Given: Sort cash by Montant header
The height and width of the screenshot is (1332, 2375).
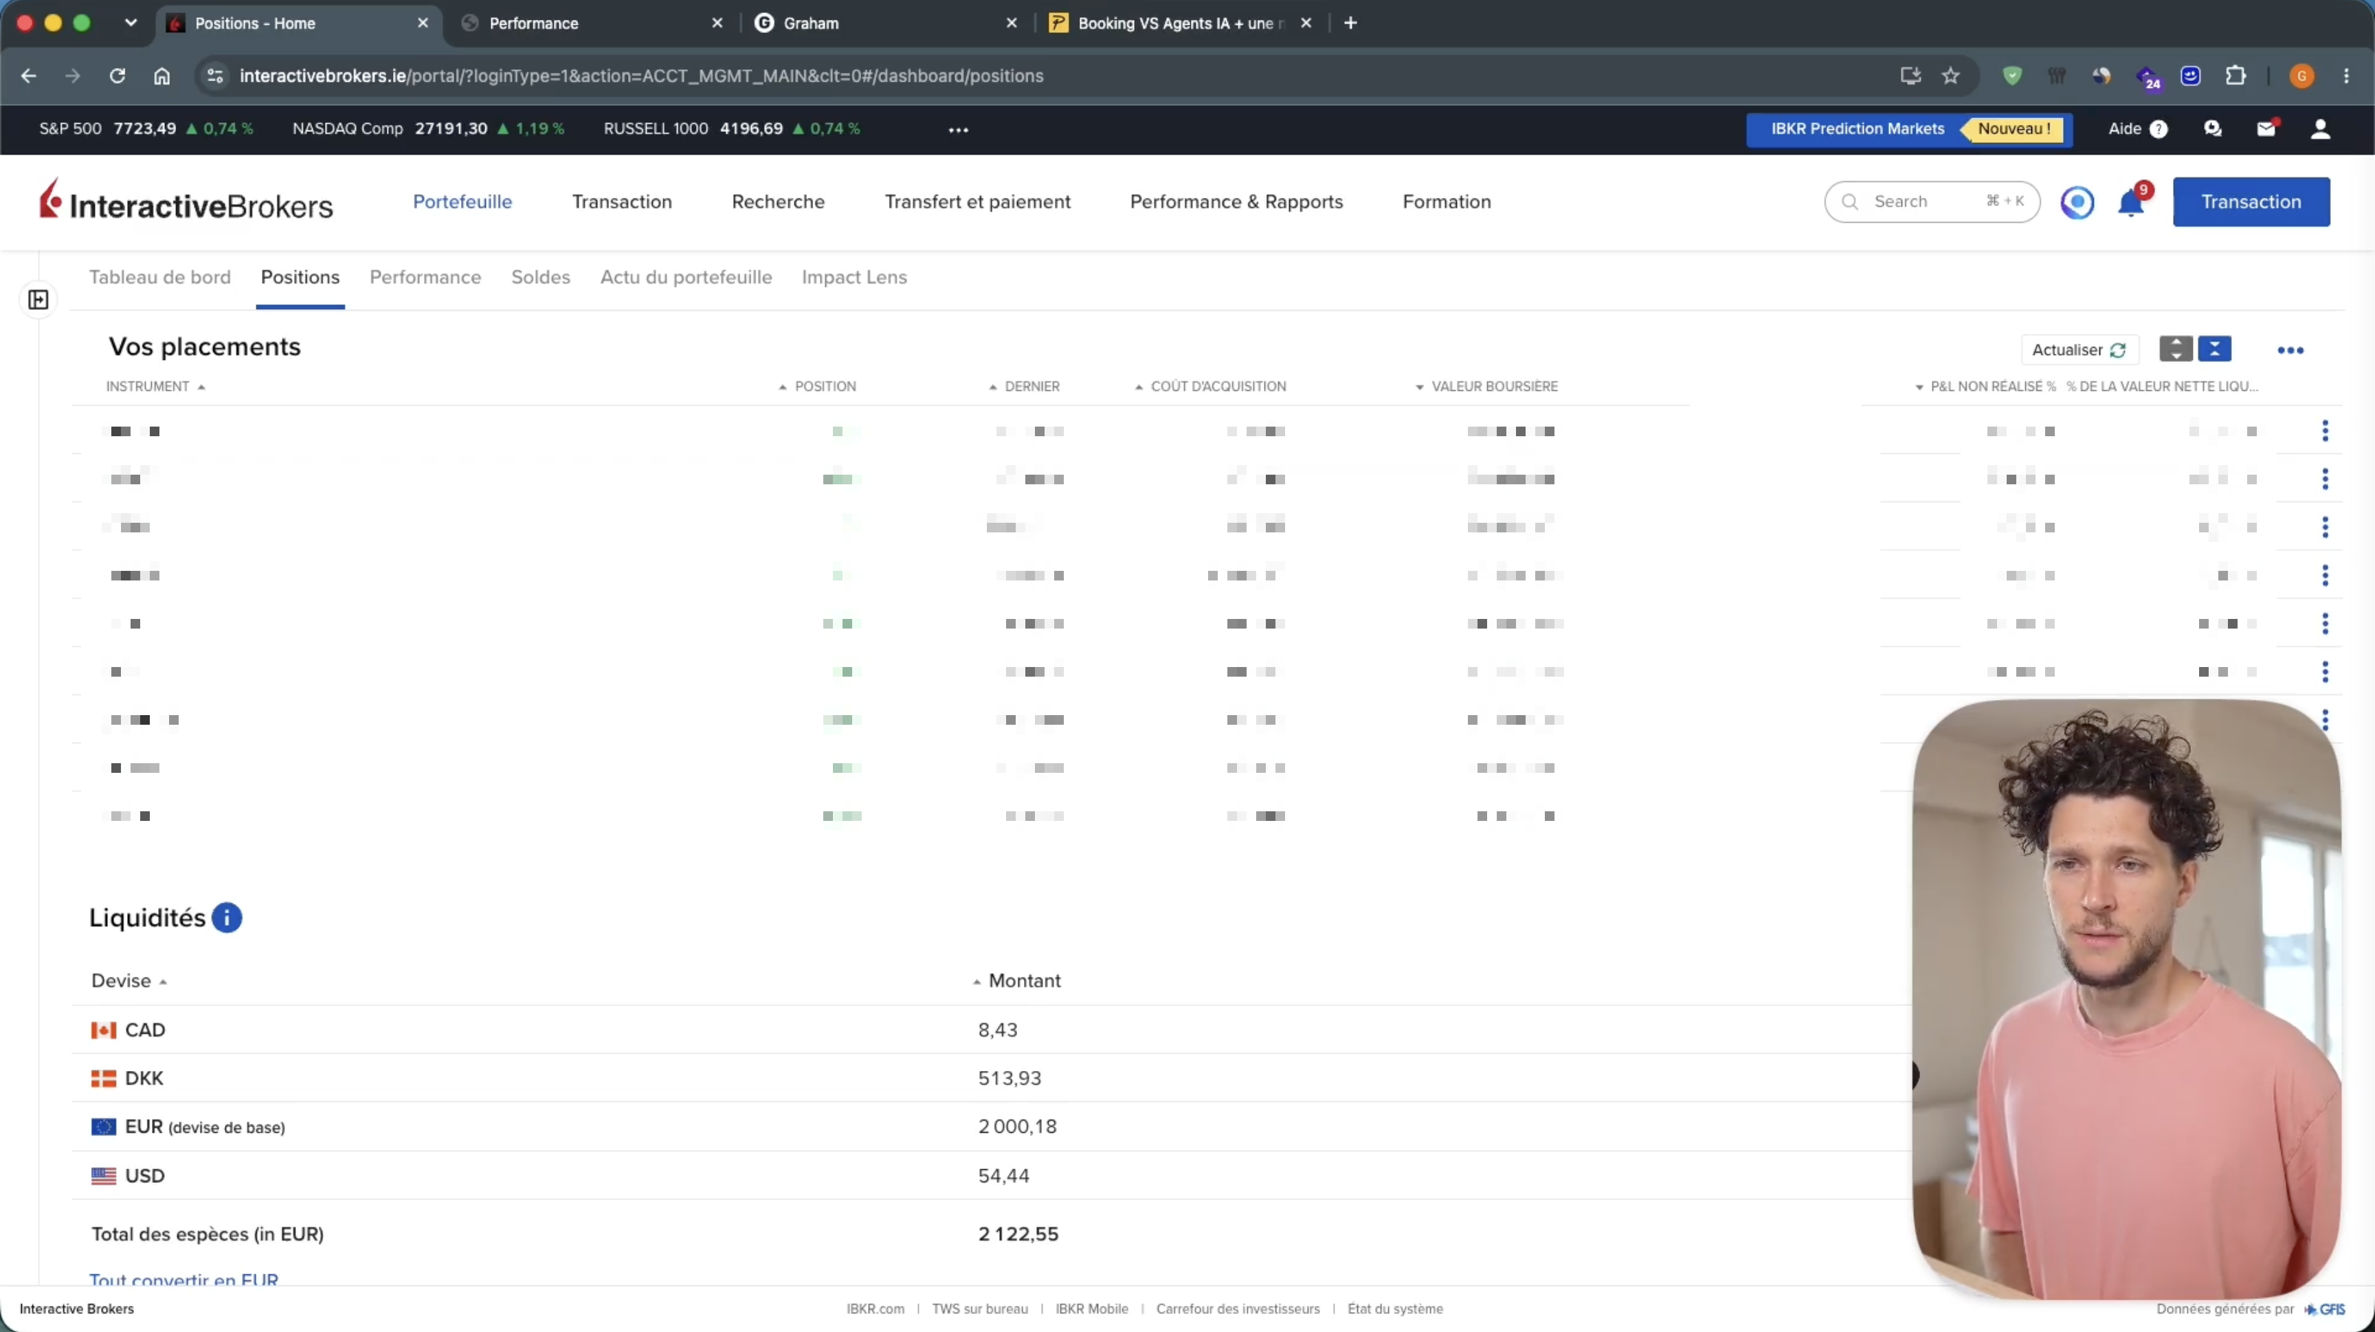Looking at the screenshot, I should click(1017, 981).
